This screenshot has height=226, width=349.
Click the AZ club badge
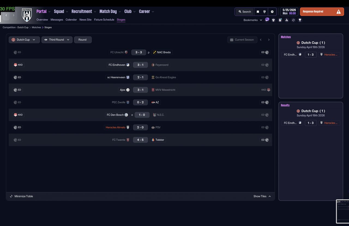(x=153, y=102)
